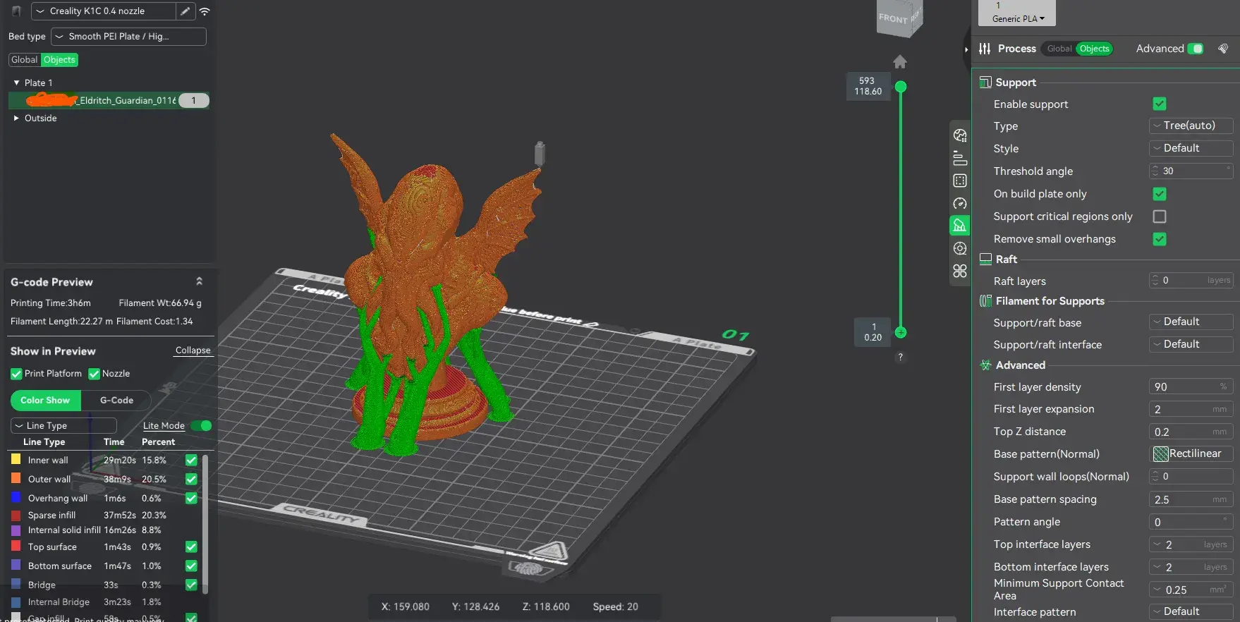Open the Support settings tab icon
The image size is (1240, 622).
coord(959,226)
